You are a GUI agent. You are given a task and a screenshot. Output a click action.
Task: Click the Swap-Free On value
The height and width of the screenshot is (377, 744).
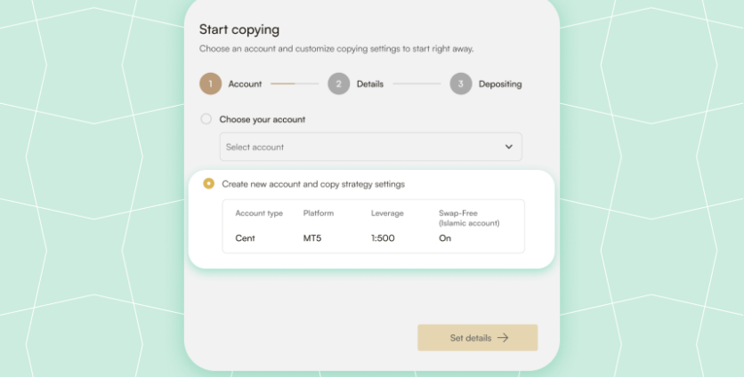pos(445,238)
